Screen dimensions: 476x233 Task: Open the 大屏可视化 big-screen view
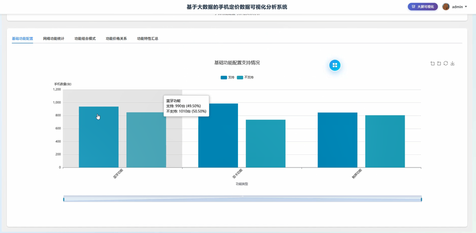click(x=423, y=7)
